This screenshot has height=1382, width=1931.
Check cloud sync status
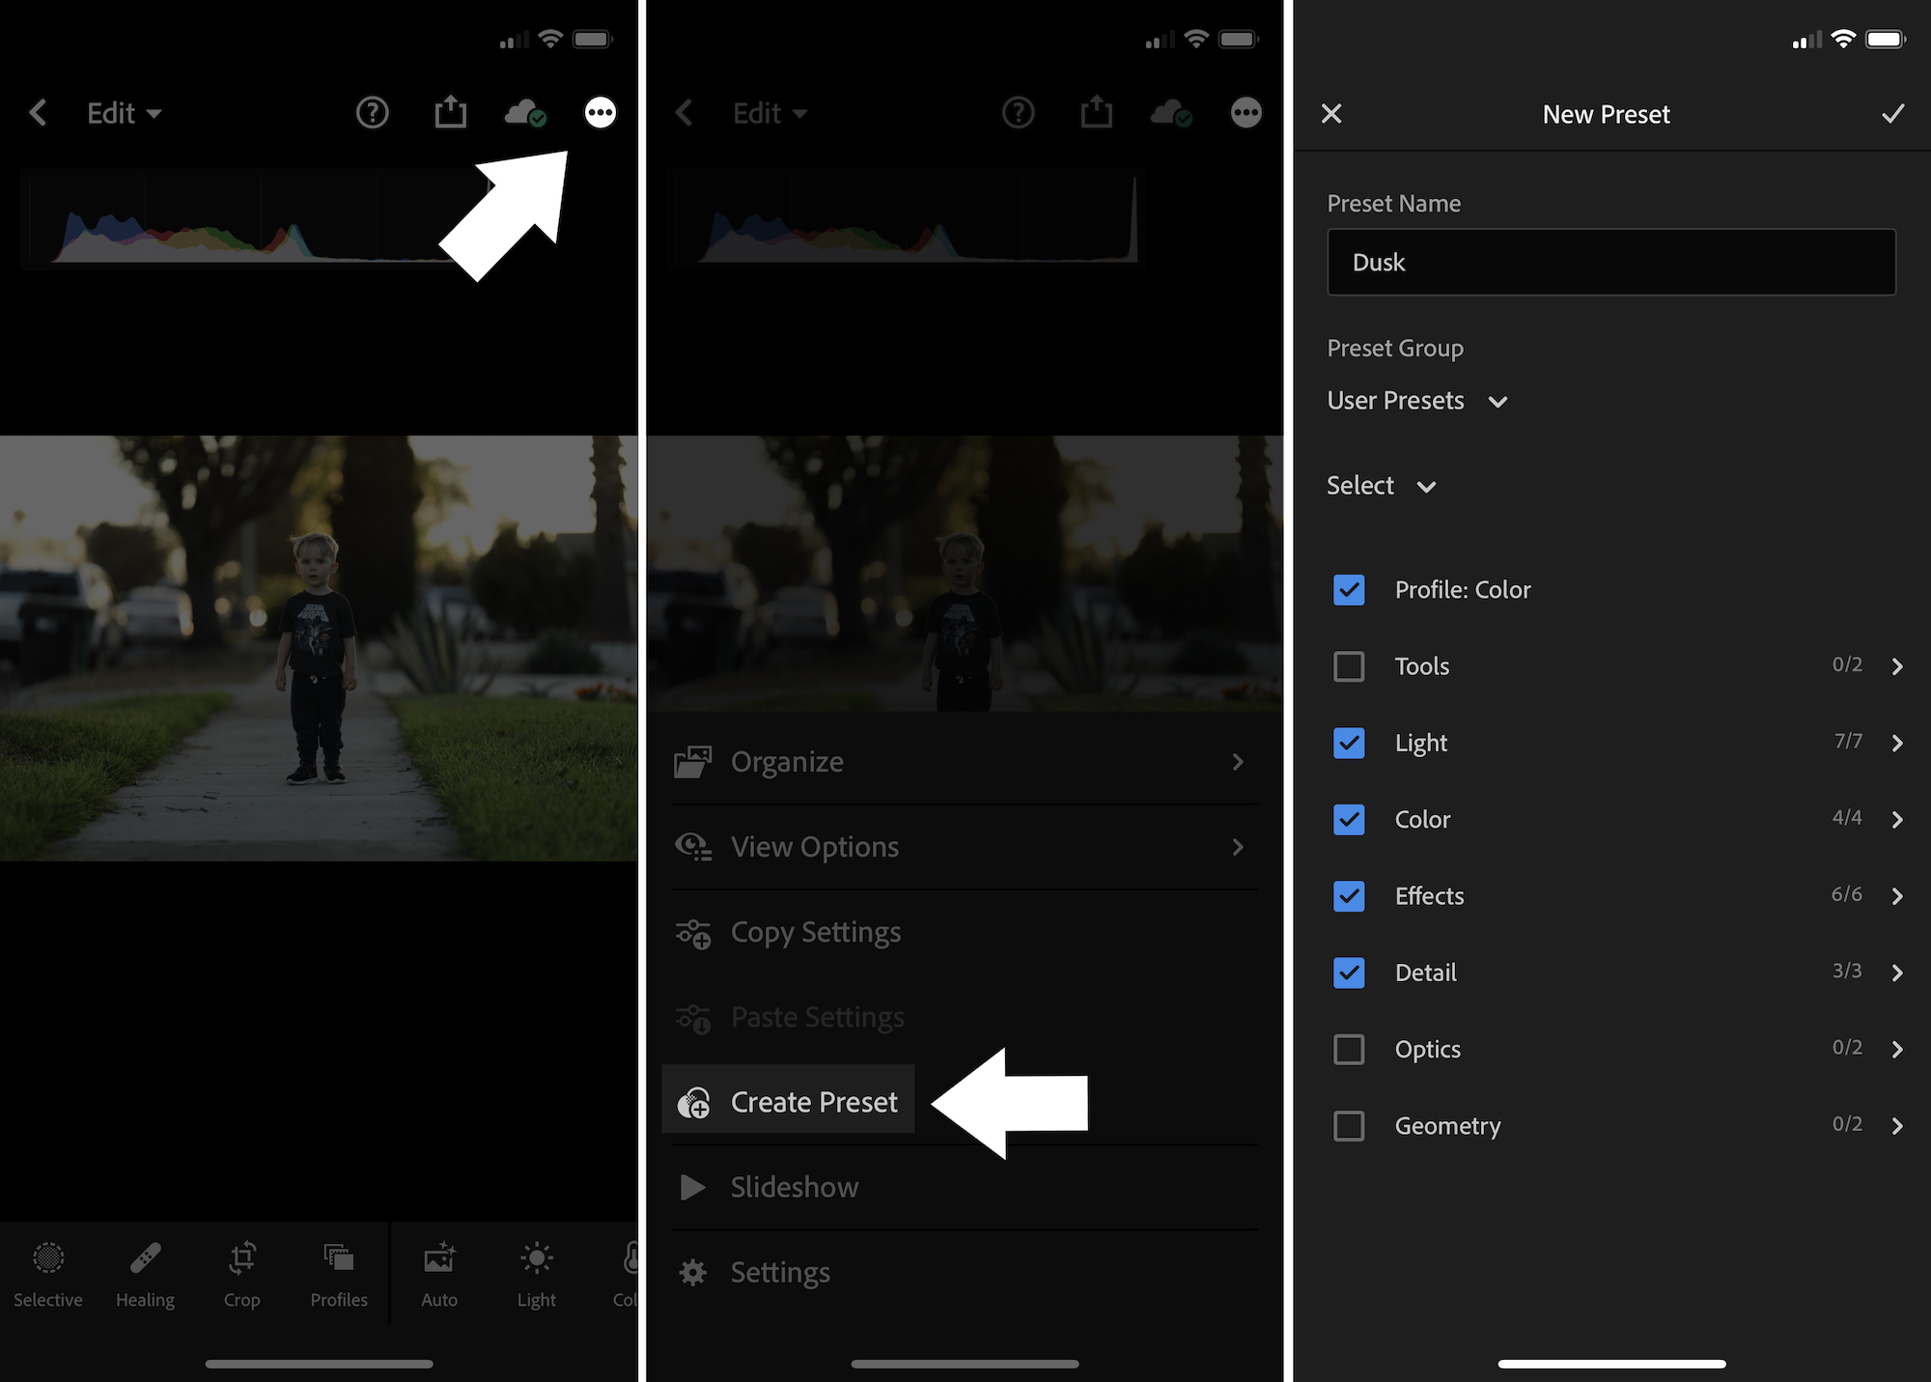(x=525, y=113)
